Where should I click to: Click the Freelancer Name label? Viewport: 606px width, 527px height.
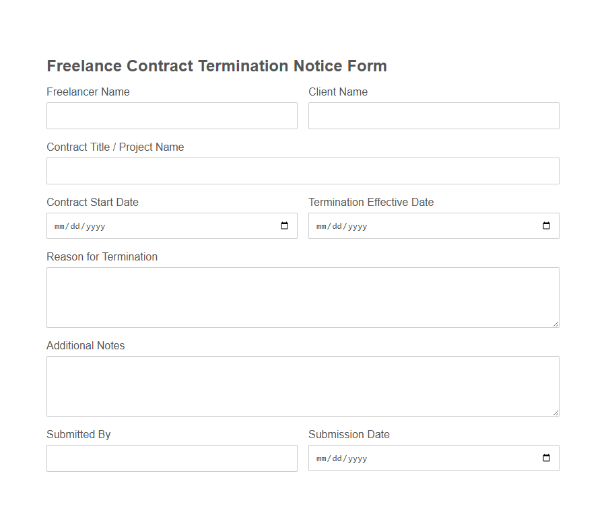pyautogui.click(x=88, y=92)
